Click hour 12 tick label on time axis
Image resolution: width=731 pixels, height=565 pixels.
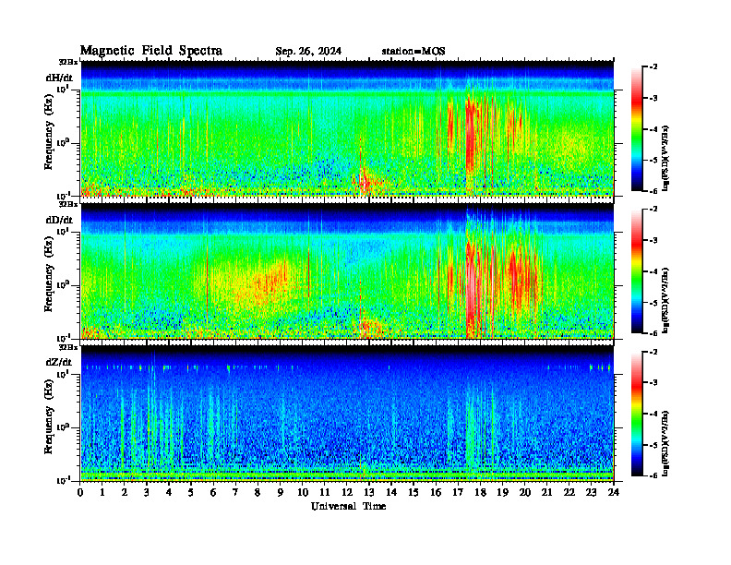coord(347,492)
